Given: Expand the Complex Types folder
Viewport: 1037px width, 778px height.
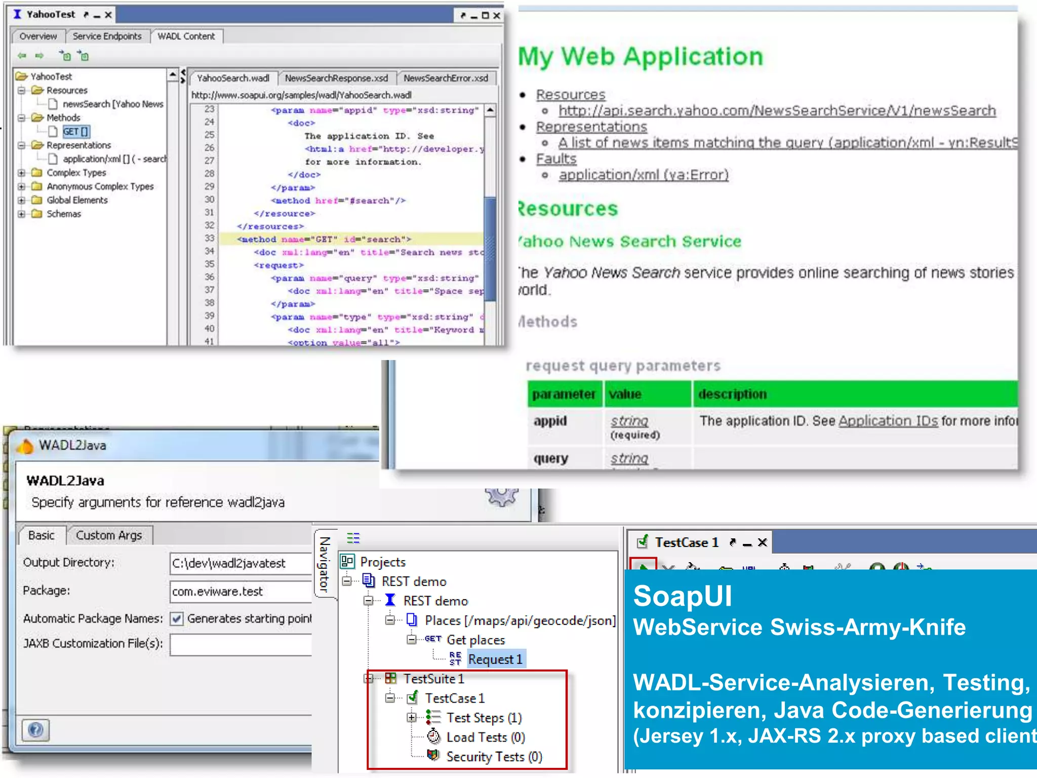Looking at the screenshot, I should tap(21, 173).
